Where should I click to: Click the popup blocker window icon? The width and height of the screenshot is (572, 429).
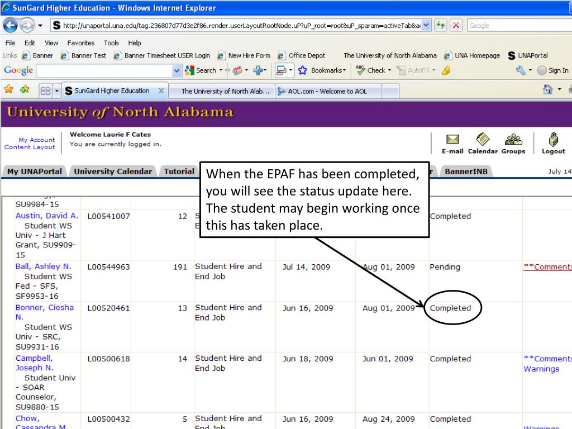coord(282,70)
